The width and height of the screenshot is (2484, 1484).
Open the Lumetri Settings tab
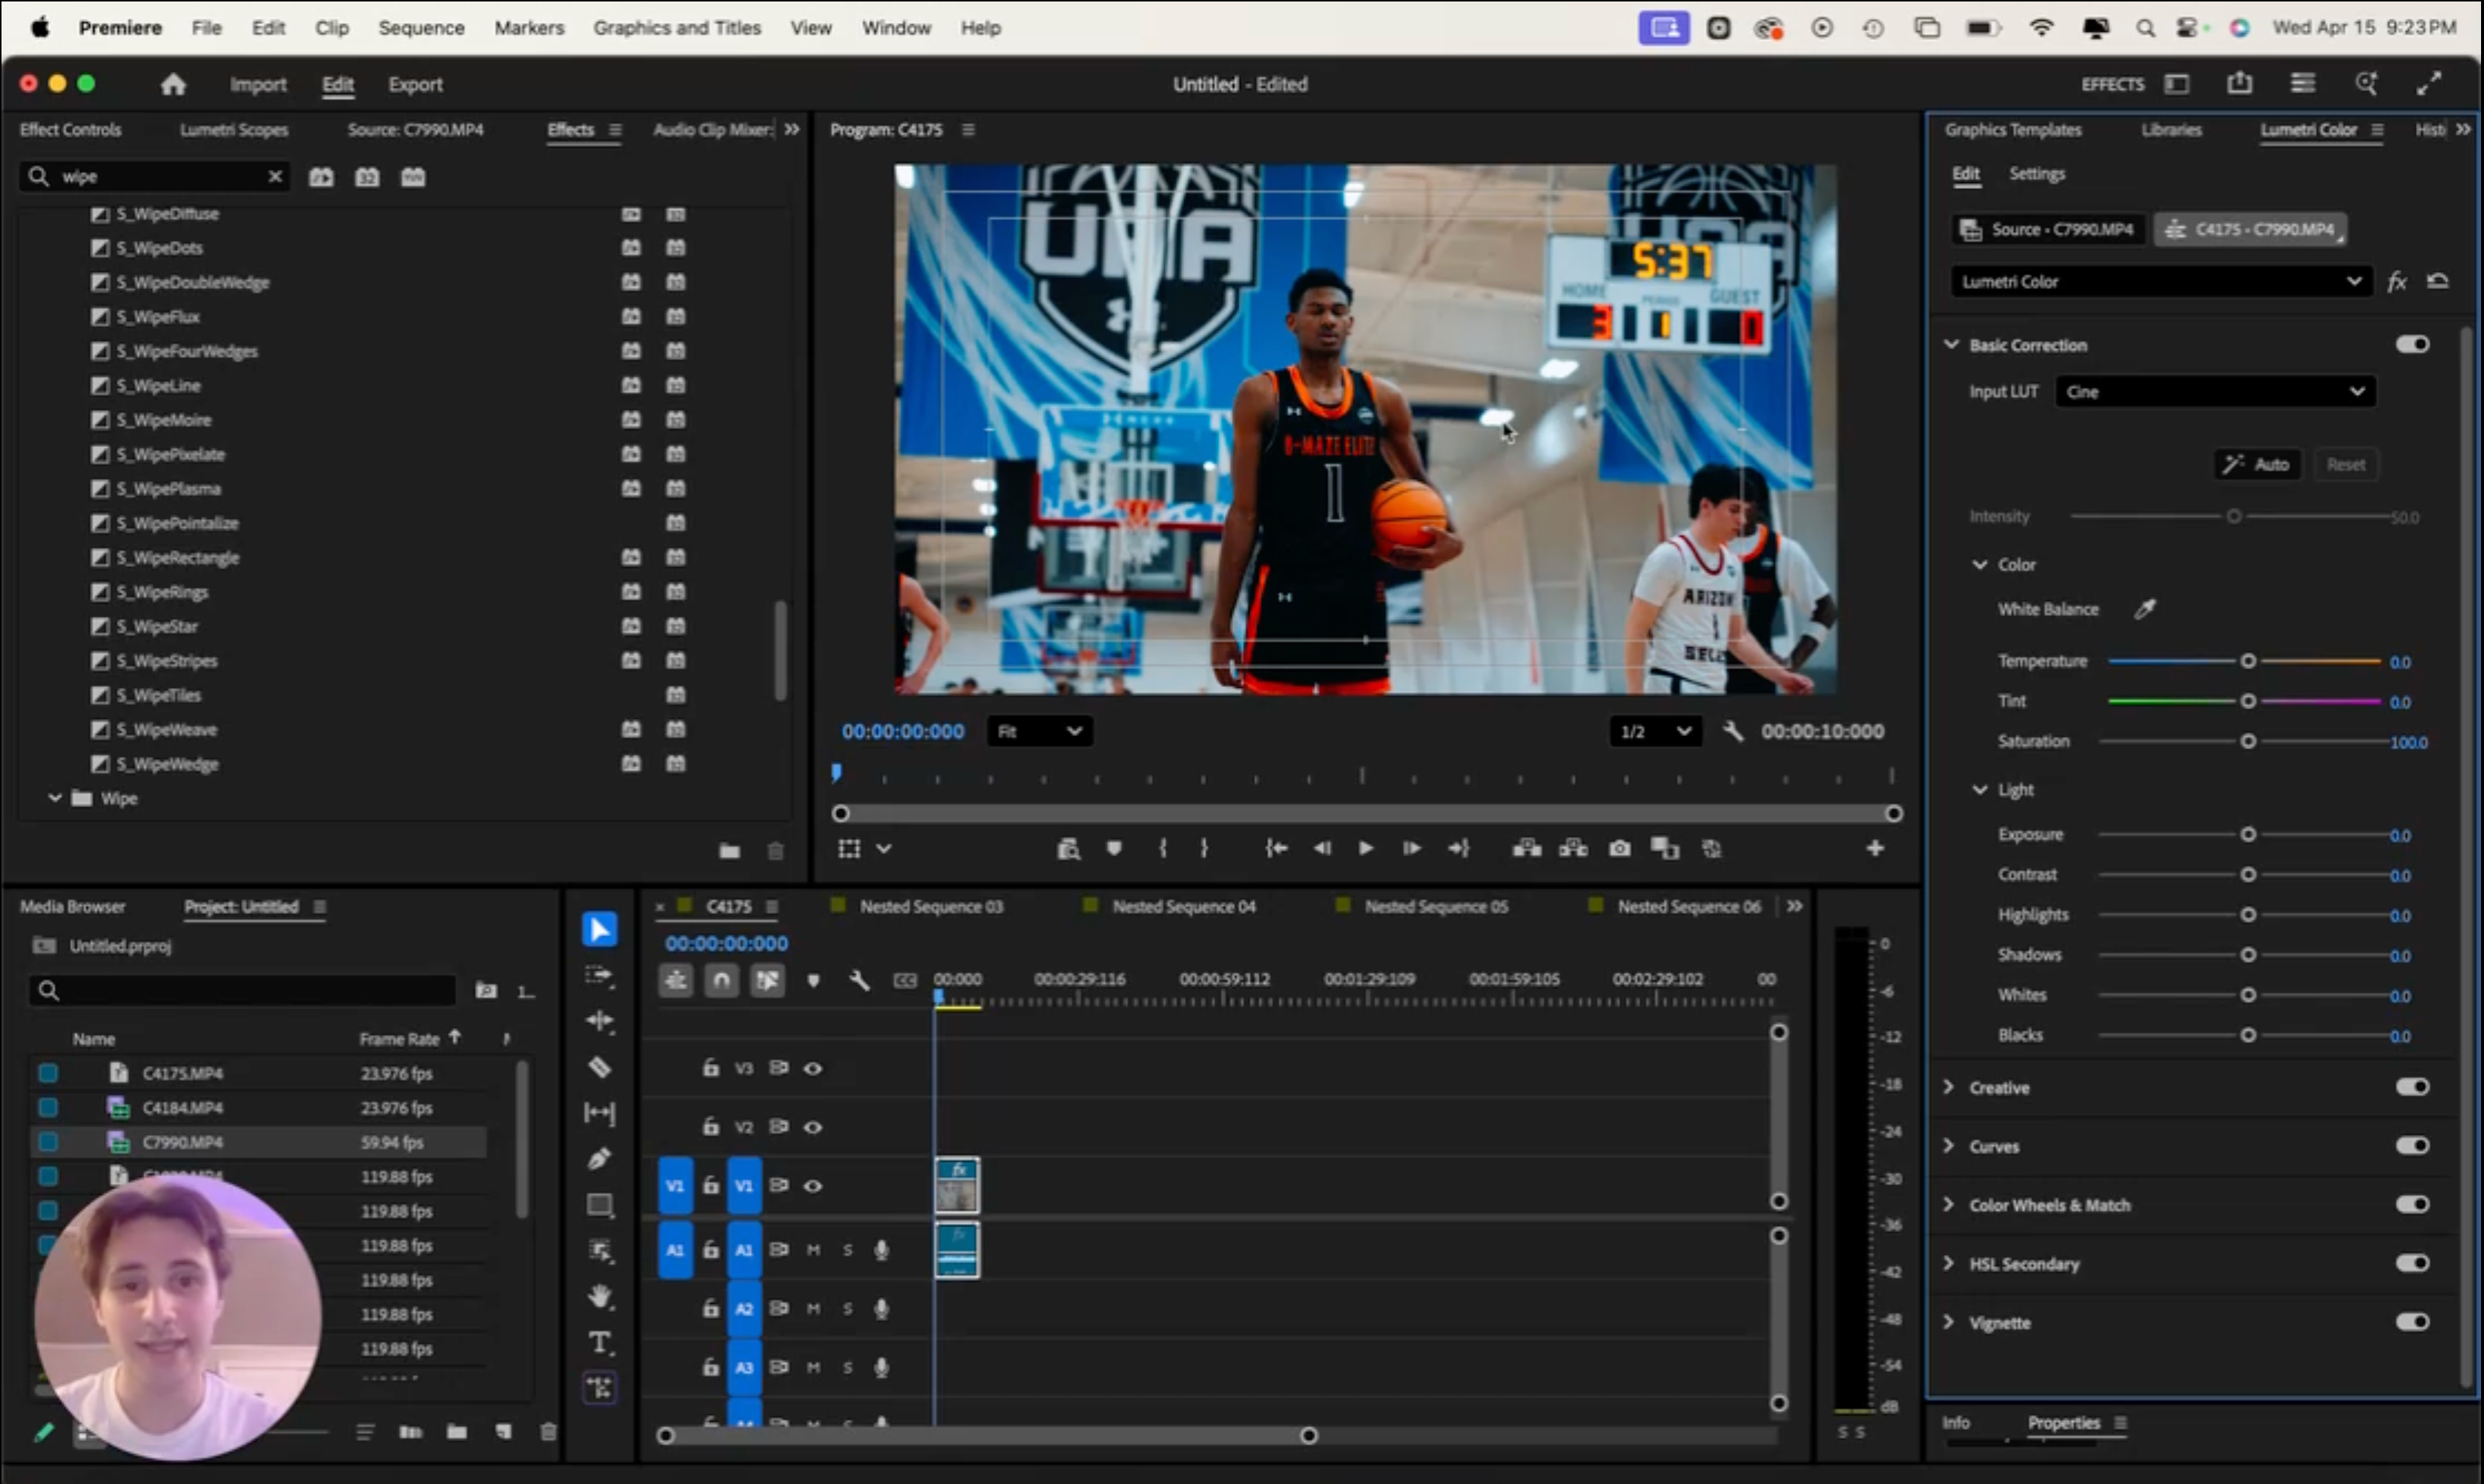[x=2036, y=173]
